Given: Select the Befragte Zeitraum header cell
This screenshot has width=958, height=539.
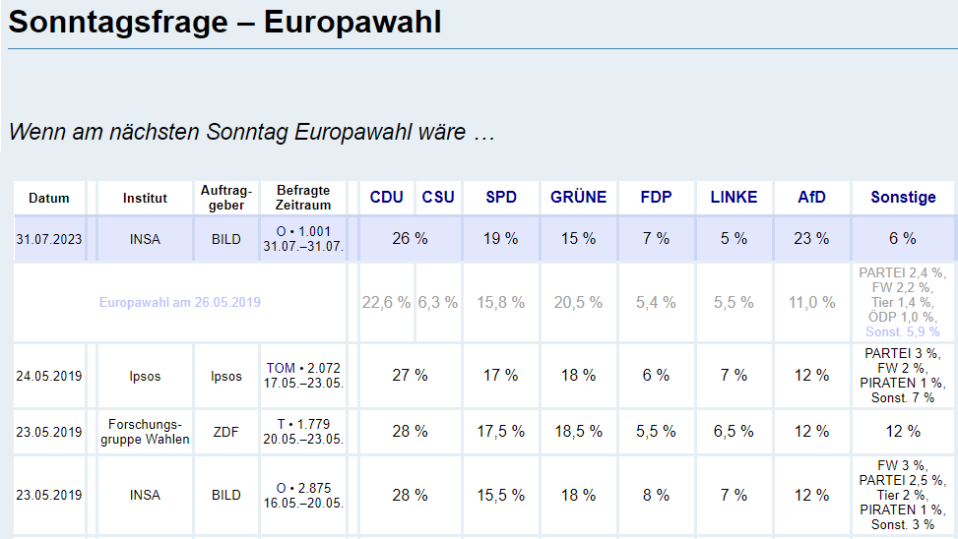Looking at the screenshot, I should 303,198.
